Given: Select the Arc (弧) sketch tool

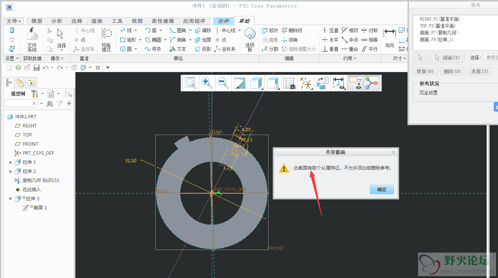Looking at the screenshot, I should coord(151,30).
